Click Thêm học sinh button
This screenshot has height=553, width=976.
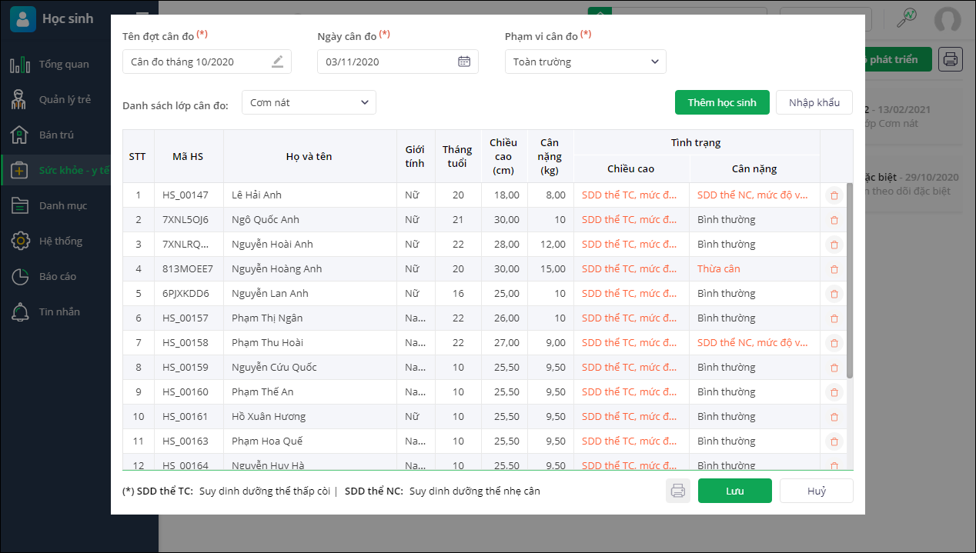722,102
